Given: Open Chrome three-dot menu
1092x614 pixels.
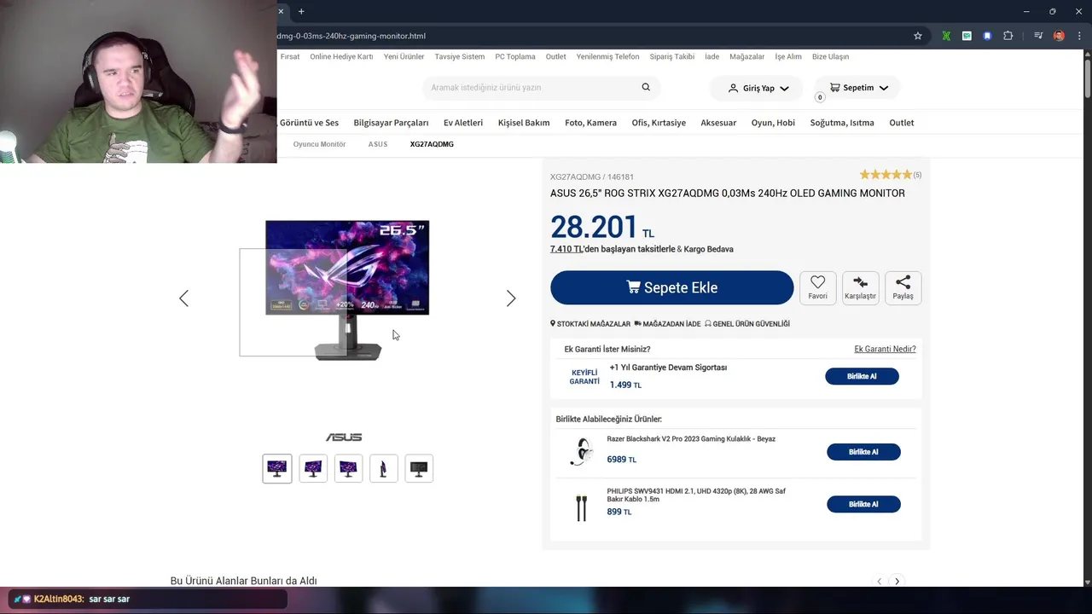Looking at the screenshot, I should point(1079,36).
